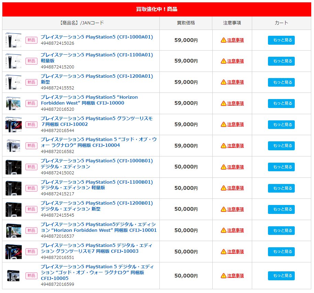Open PlayStation5 CFI-1000A01 product link

(97, 37)
